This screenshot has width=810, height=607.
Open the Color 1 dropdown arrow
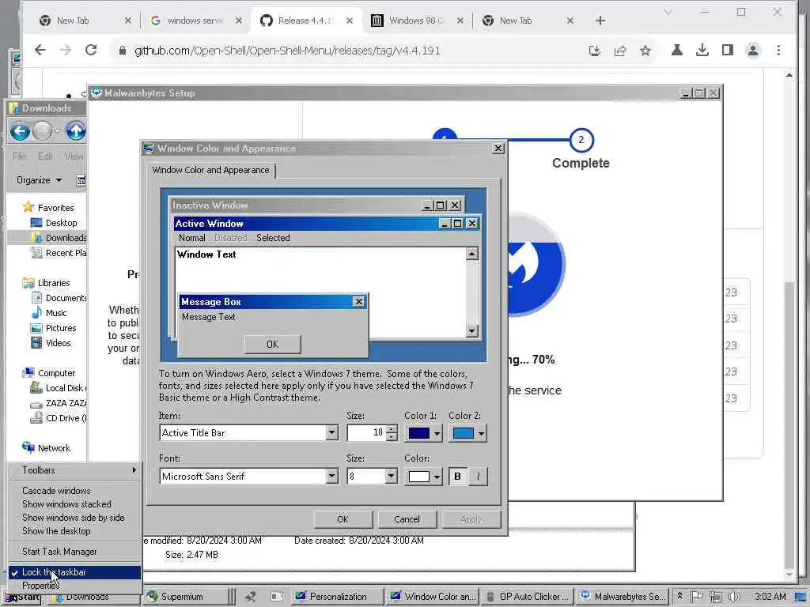click(437, 434)
